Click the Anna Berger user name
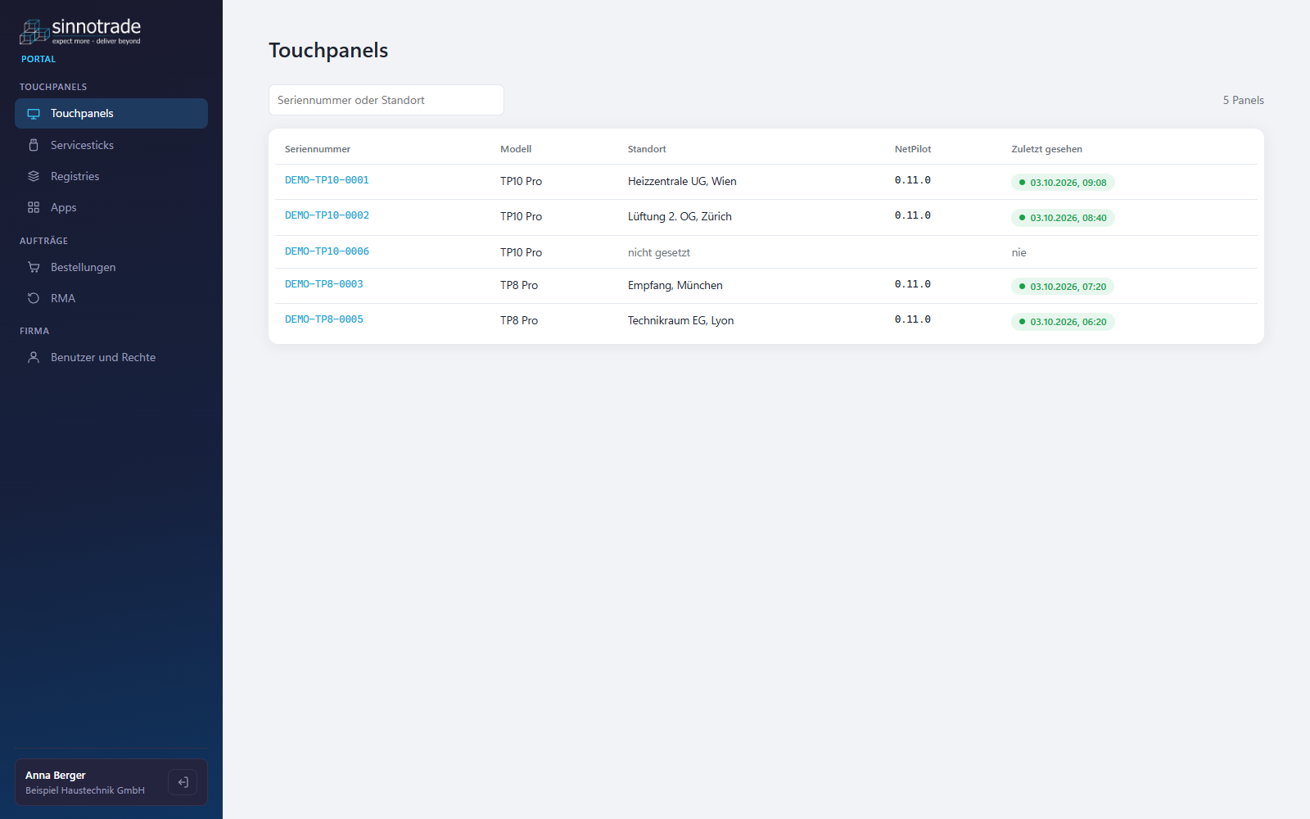Screen dimensions: 1310x819 click(x=56, y=775)
